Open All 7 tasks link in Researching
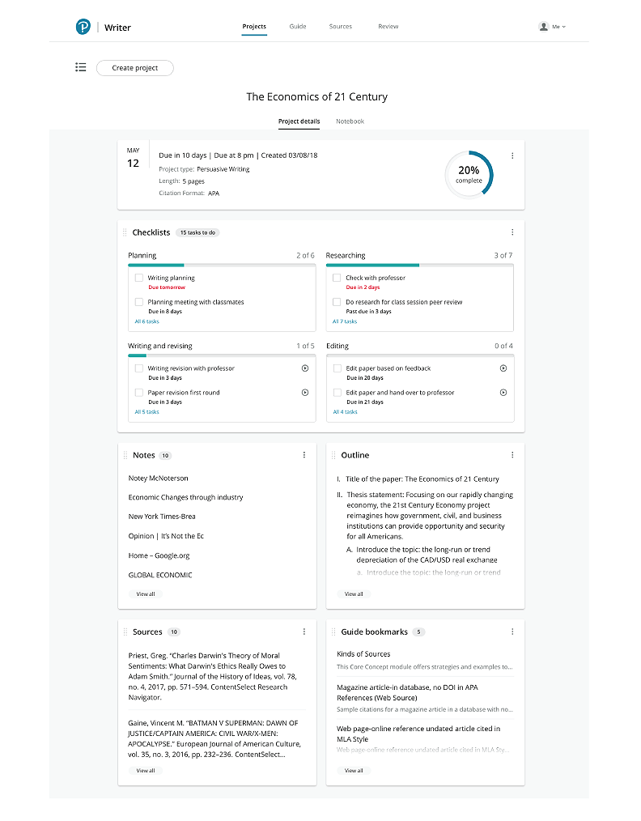641x821 pixels. click(345, 321)
